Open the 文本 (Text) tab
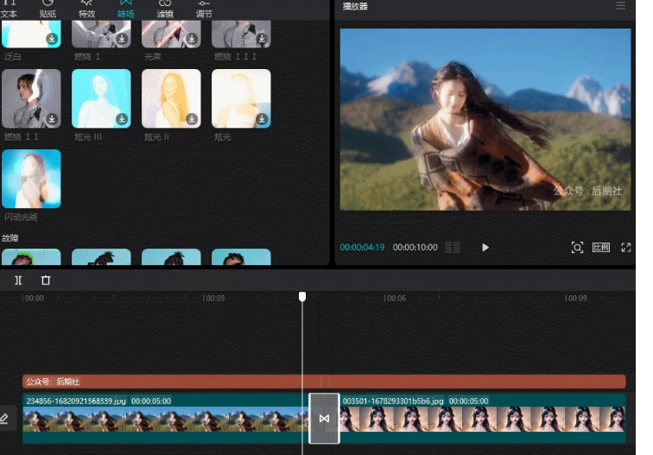The height and width of the screenshot is (455, 653). click(x=10, y=9)
